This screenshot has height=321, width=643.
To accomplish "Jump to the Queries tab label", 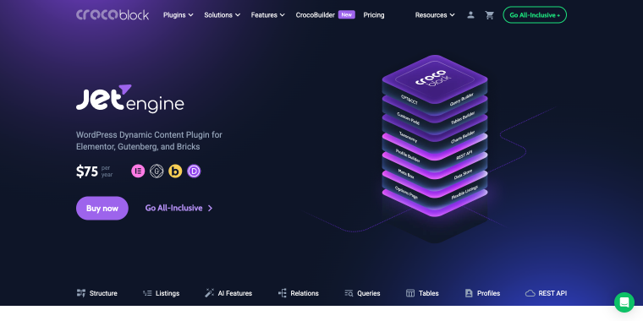I will click(369, 293).
